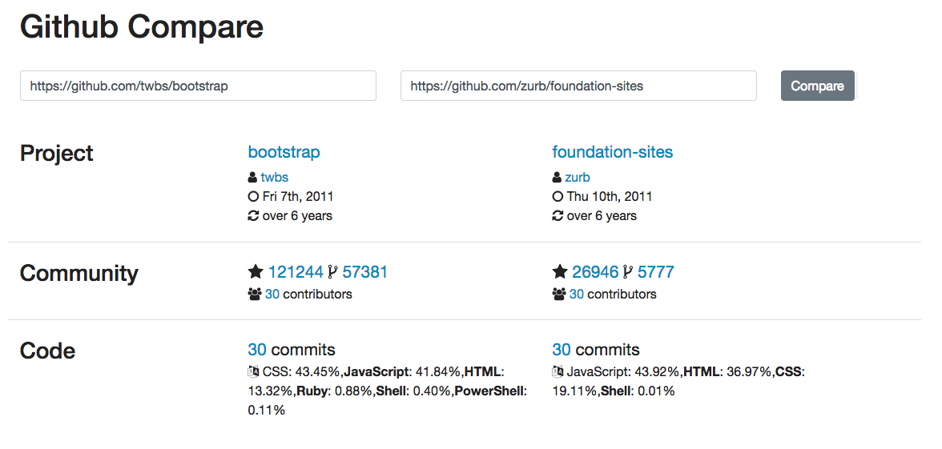This screenshot has height=449, width=942.
Task: Click the user icon beside zurb
Action: 557,177
